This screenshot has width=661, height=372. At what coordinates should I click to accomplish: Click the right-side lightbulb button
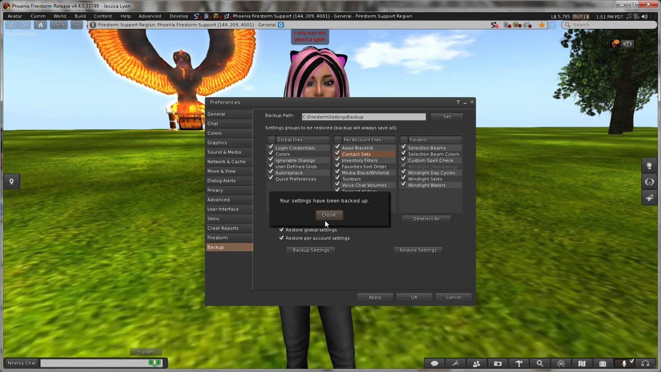[x=650, y=166]
